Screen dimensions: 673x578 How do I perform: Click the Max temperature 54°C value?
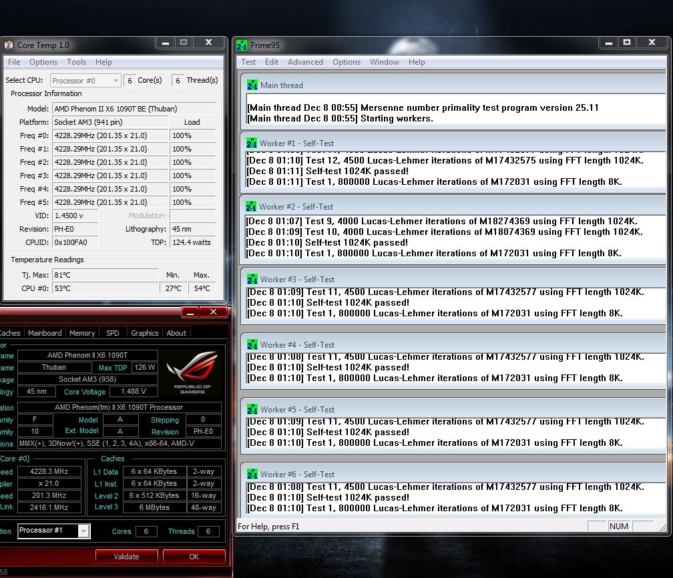click(x=202, y=288)
